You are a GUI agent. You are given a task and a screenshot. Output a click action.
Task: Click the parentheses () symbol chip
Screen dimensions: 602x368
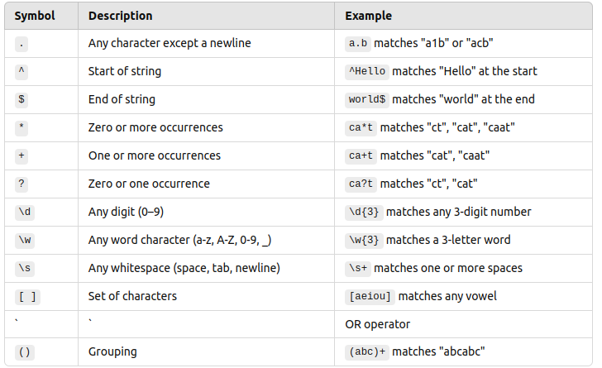coord(24,352)
